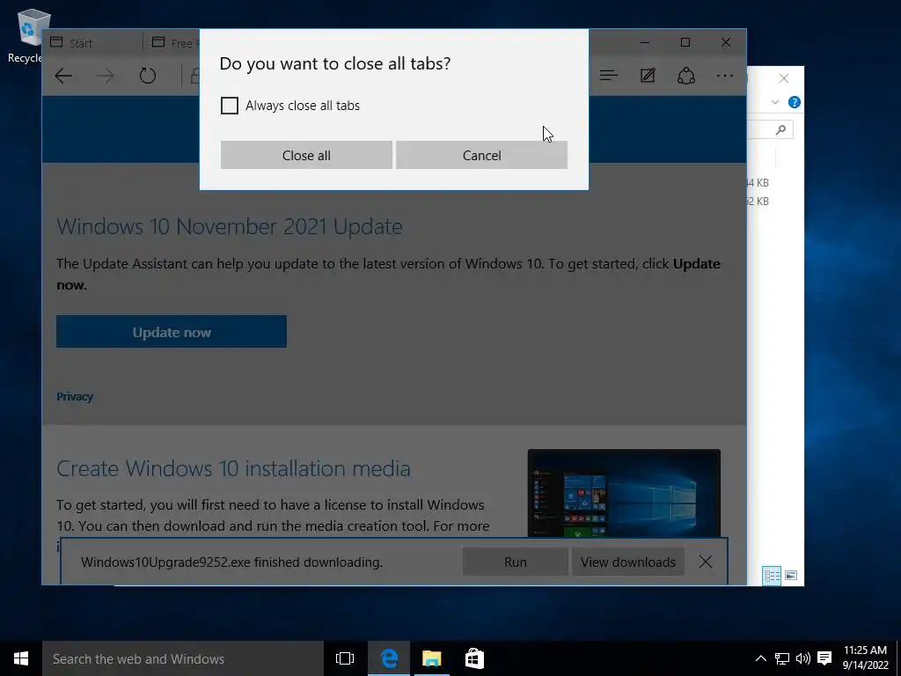The height and width of the screenshot is (676, 901).
Task: Open the Privacy link
Action: coord(75,397)
